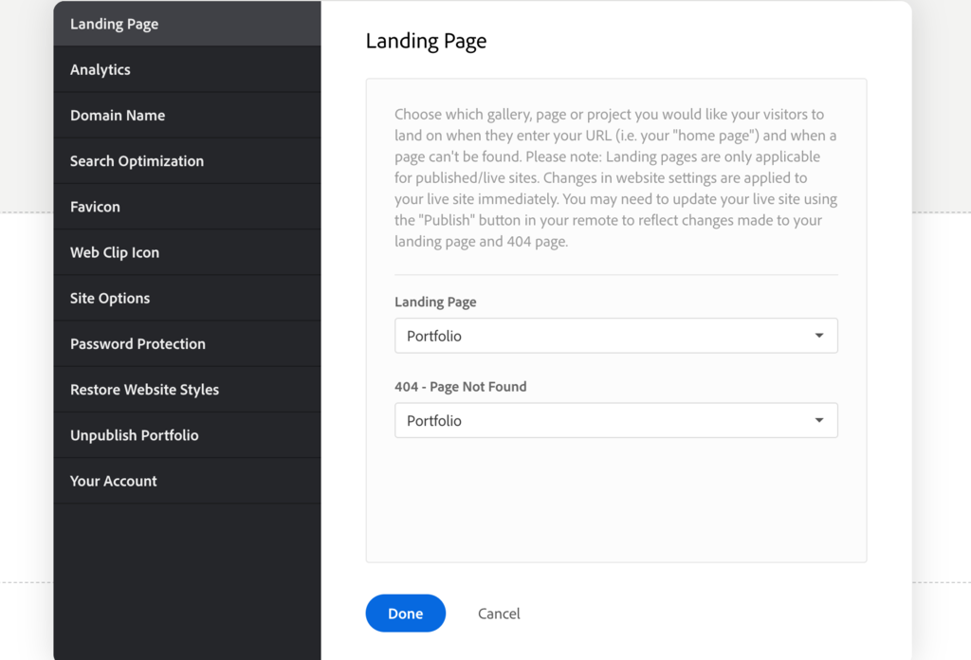Switch to Site Options
The width and height of the screenshot is (971, 660).
coord(187,299)
